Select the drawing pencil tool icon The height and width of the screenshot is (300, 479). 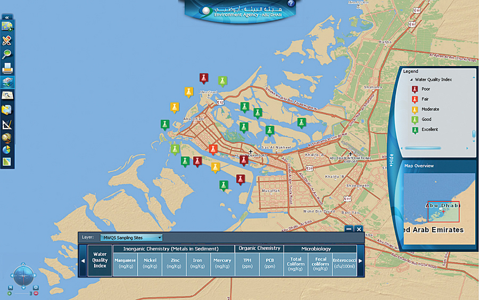(x=7, y=40)
